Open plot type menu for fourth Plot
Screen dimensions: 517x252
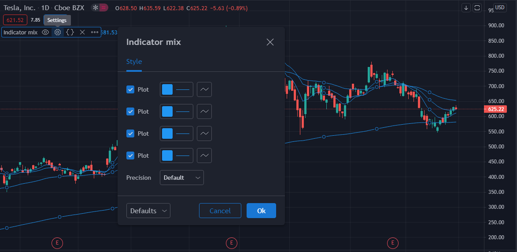(204, 156)
